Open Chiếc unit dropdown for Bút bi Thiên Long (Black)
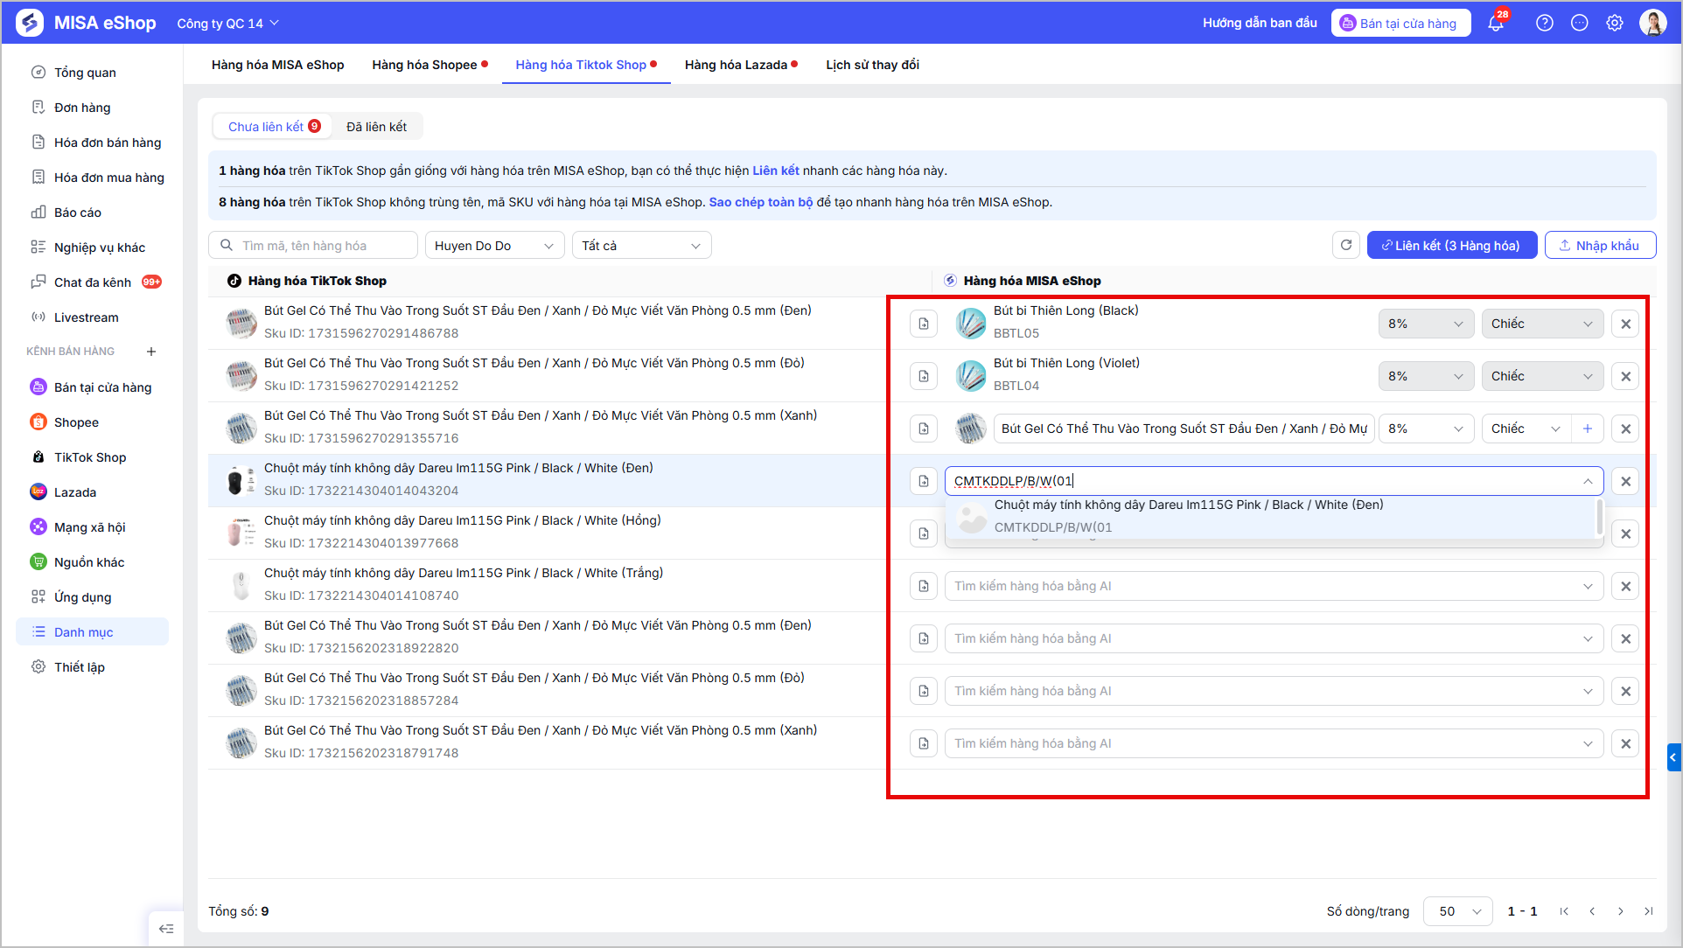The width and height of the screenshot is (1683, 948). point(1542,324)
